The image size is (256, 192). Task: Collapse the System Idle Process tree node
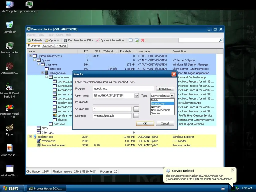(30, 56)
